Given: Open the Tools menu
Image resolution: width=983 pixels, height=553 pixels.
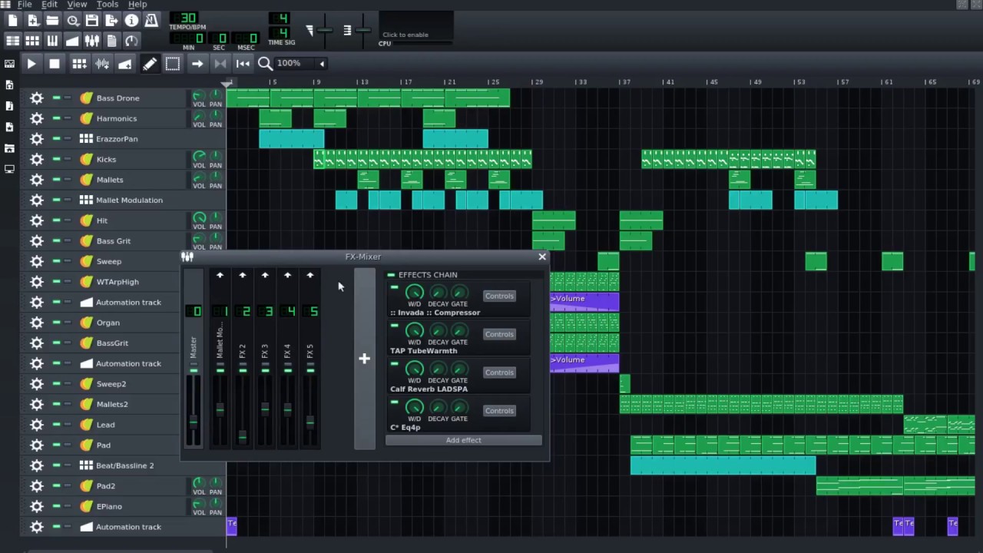Looking at the screenshot, I should 107,5.
